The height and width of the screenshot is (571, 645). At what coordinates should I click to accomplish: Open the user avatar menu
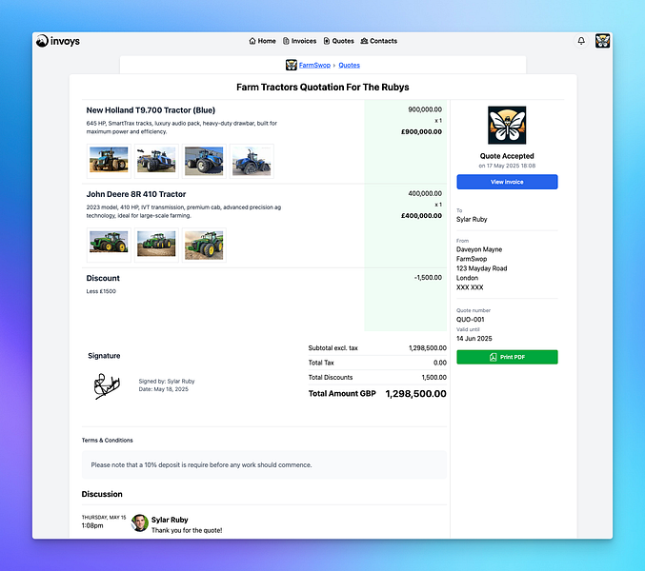pyautogui.click(x=602, y=41)
